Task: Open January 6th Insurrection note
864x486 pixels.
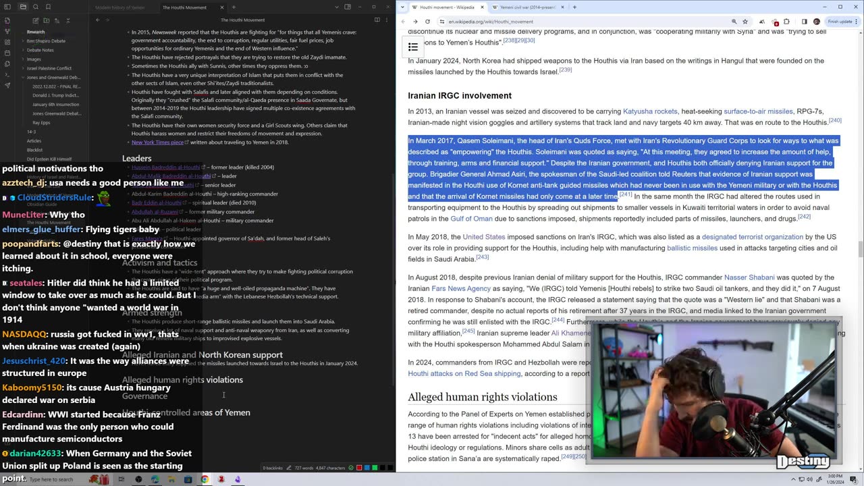Action: pyautogui.click(x=55, y=105)
